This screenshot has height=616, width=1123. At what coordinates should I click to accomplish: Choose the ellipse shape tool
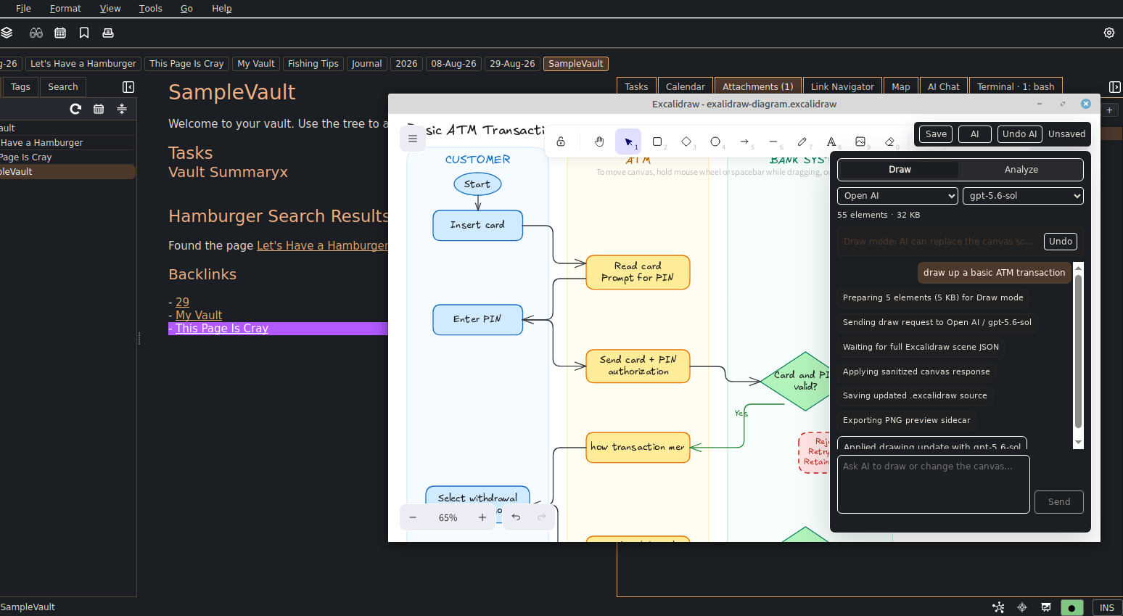715,141
